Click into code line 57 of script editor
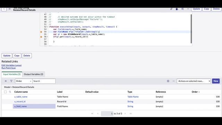The width and height of the screenshot is (222, 125). point(120,39)
